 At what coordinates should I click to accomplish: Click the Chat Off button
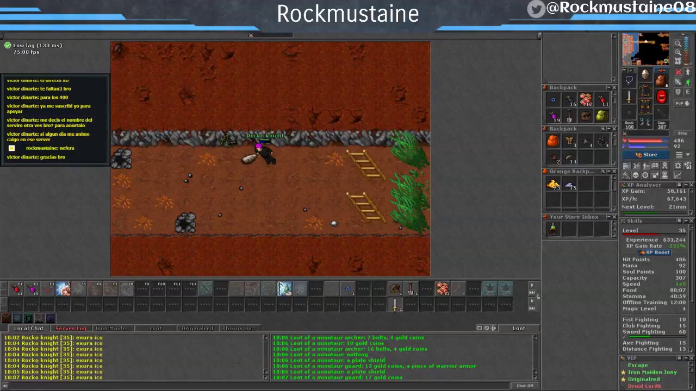pos(525,386)
